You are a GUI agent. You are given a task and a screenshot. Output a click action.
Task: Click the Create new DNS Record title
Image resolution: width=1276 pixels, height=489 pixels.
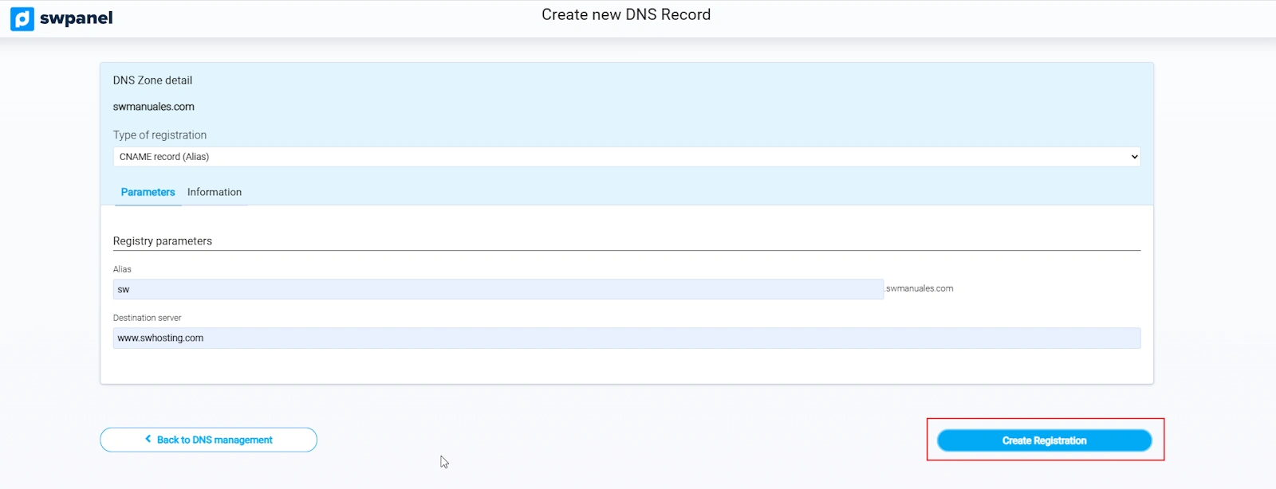point(626,14)
